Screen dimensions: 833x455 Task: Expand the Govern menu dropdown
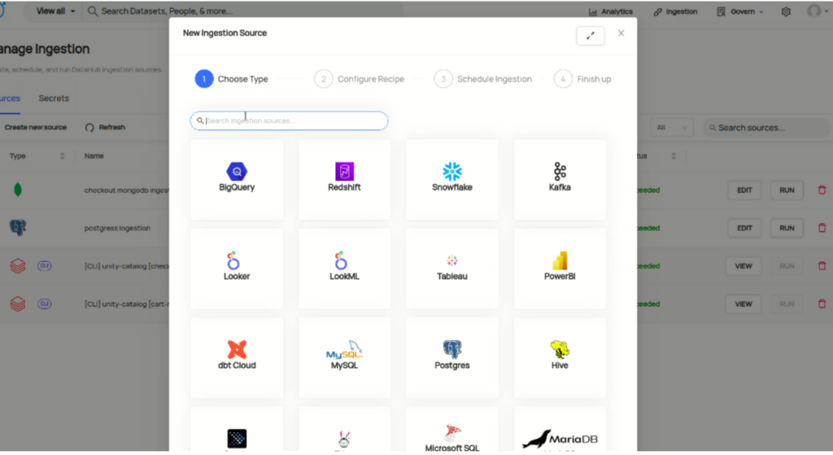pyautogui.click(x=740, y=11)
